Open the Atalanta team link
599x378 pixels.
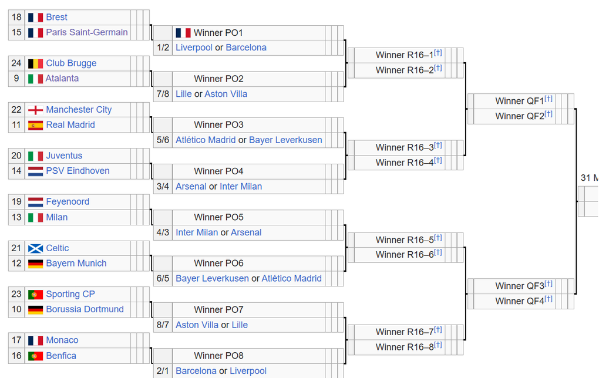point(62,79)
